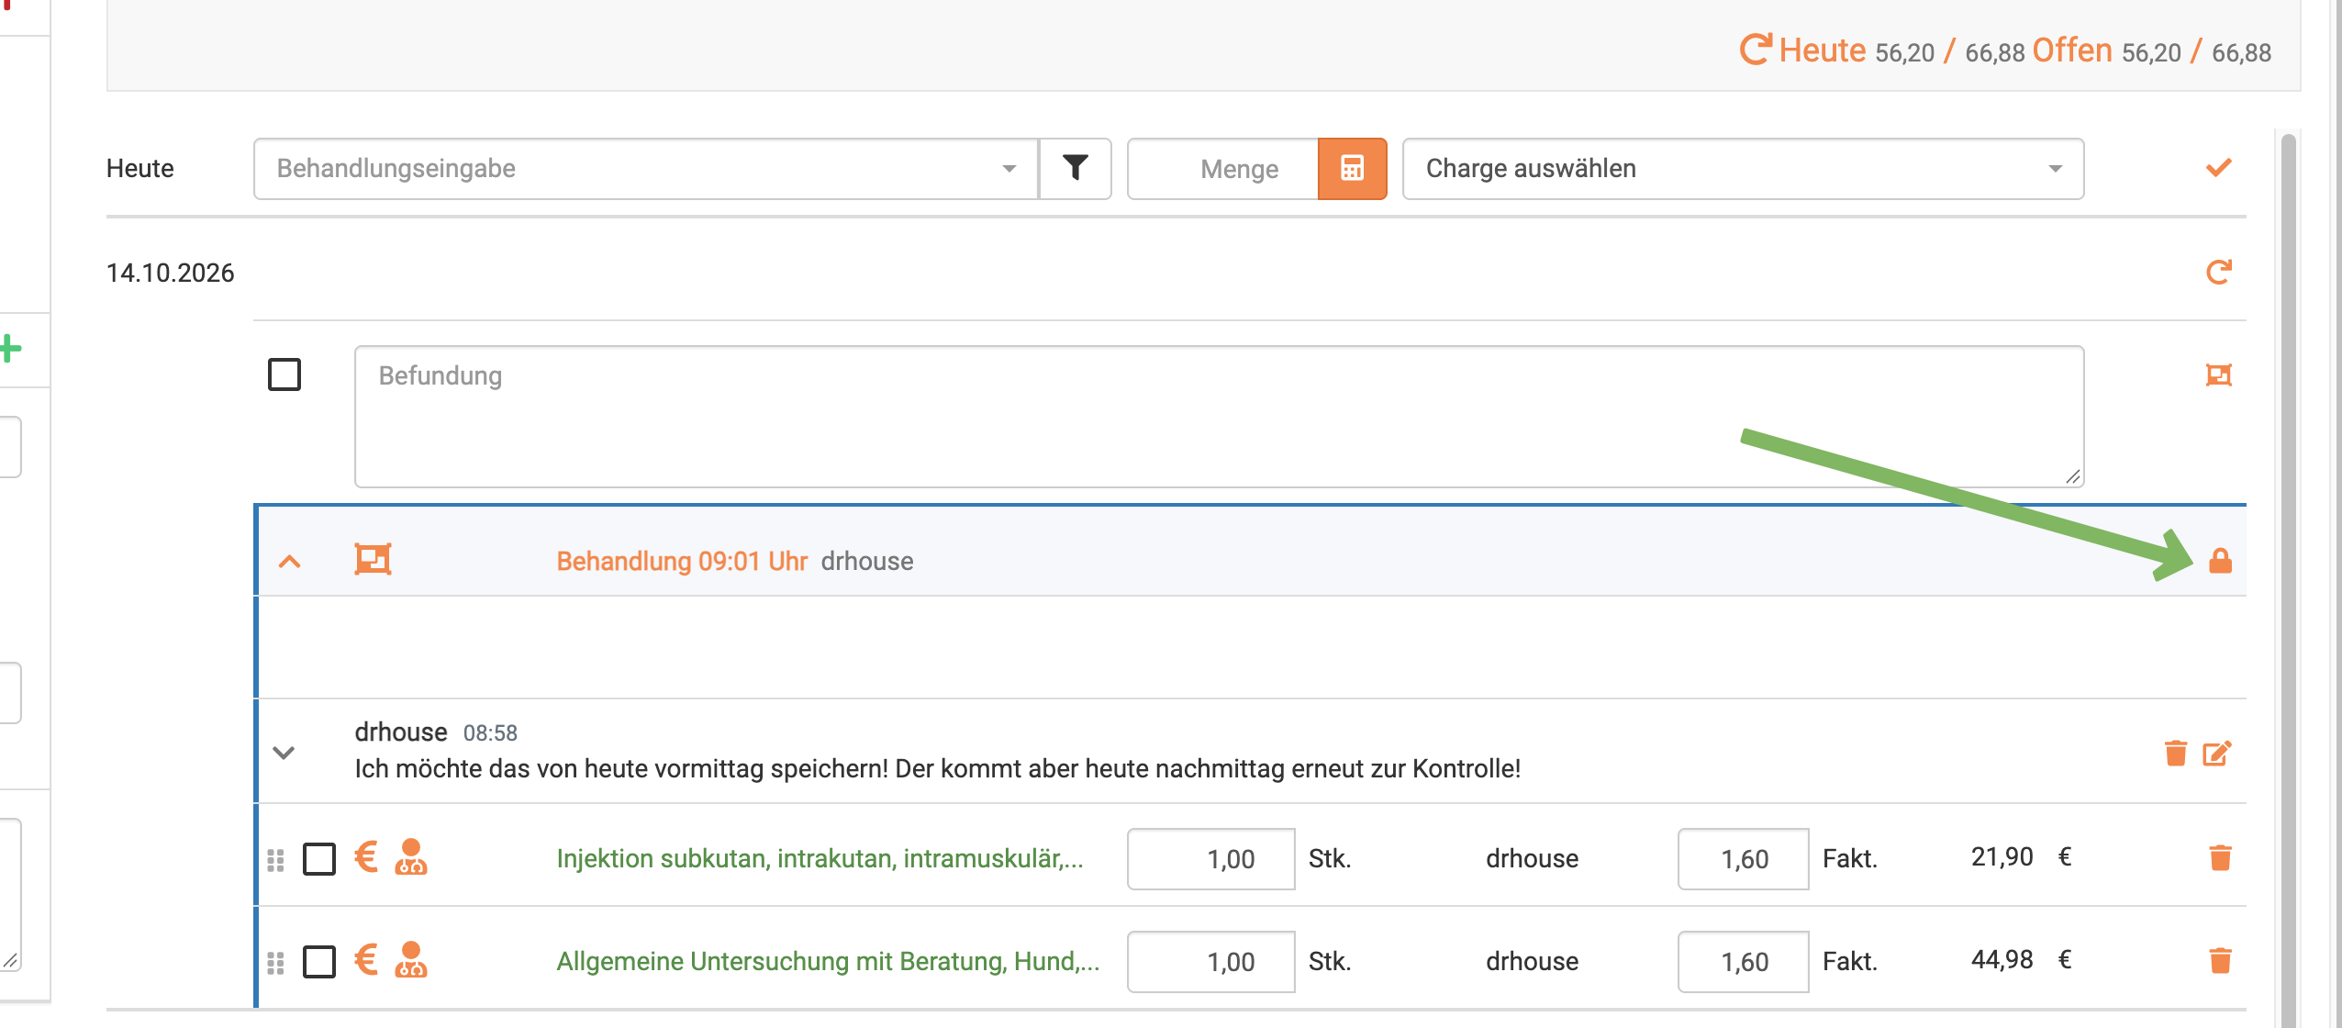Click the refresh icon next to Heute totals
The width and height of the screenshot is (2342, 1028).
(x=1755, y=50)
